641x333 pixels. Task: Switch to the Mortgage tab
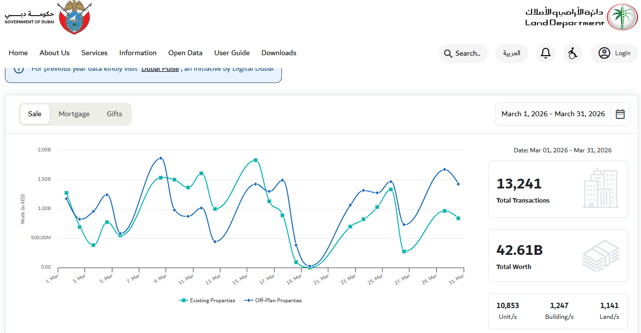tap(74, 114)
